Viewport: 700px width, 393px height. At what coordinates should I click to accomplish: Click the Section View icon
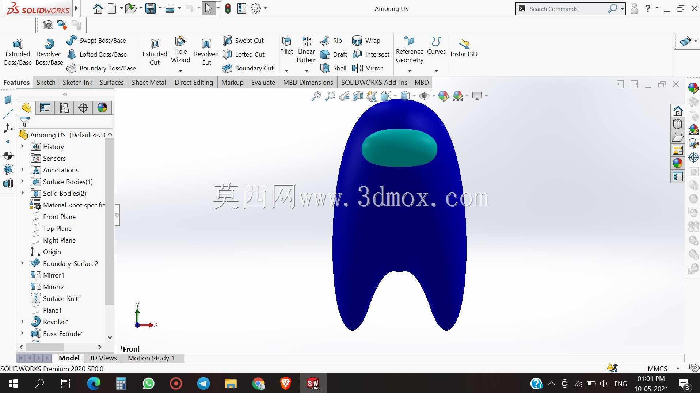tap(358, 96)
